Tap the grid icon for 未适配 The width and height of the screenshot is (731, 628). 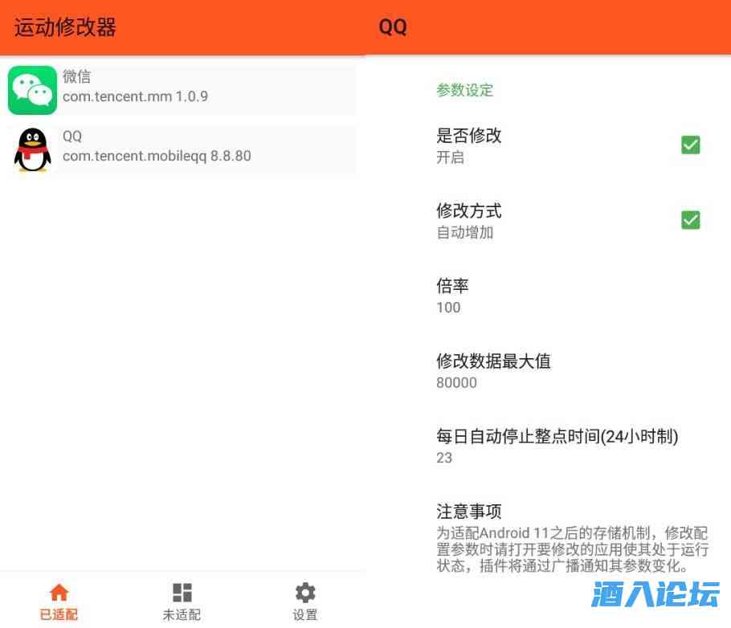(x=182, y=593)
